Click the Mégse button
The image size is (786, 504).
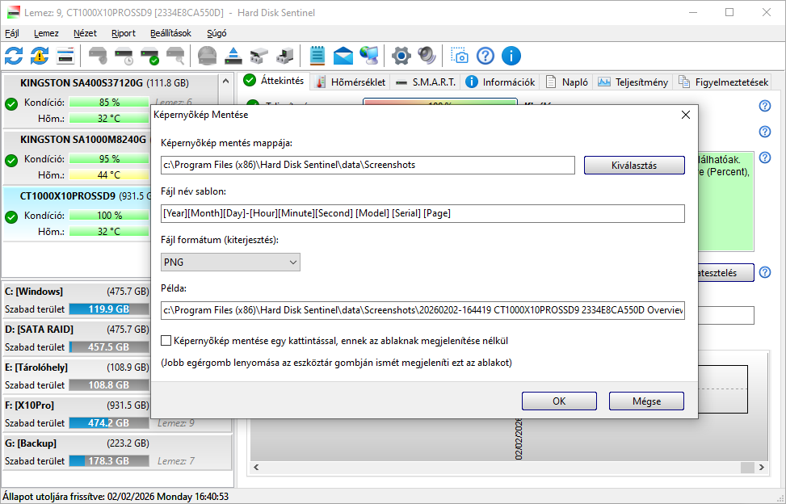click(x=645, y=401)
